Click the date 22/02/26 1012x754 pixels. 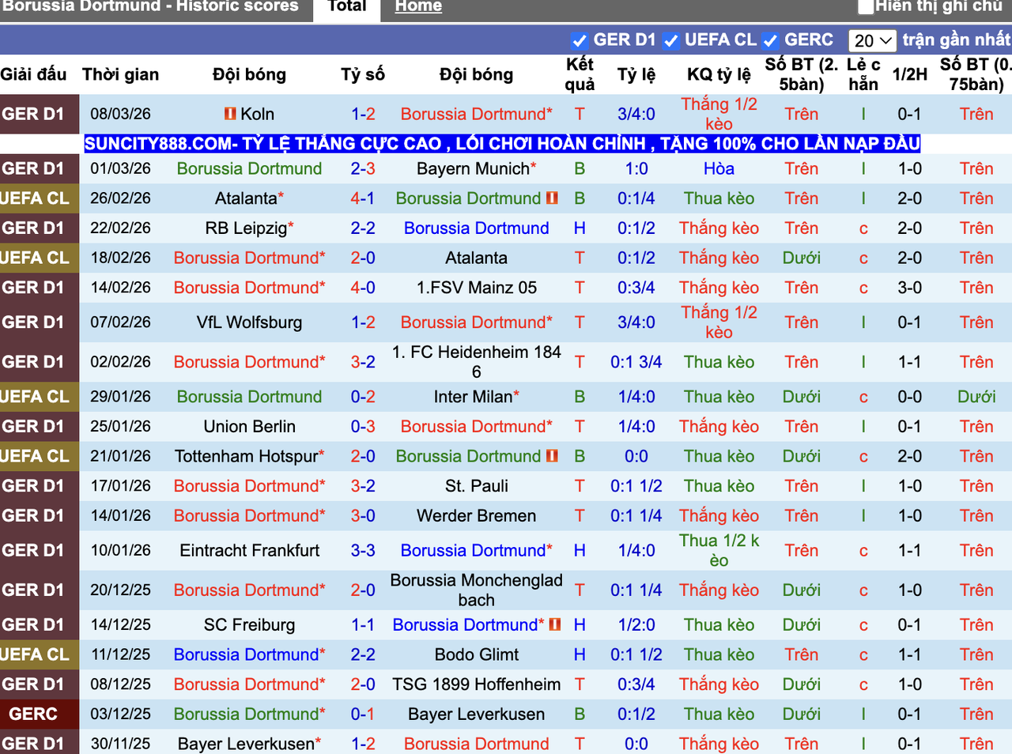120,228
